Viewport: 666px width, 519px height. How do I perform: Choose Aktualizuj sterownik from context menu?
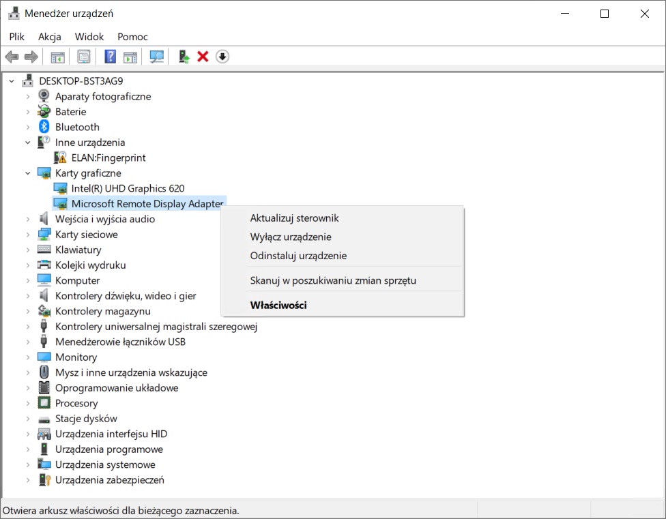(x=294, y=218)
